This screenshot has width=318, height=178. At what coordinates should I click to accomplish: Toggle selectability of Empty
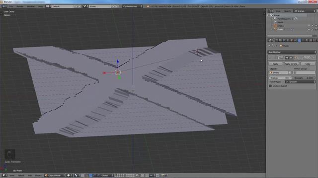(313, 26)
